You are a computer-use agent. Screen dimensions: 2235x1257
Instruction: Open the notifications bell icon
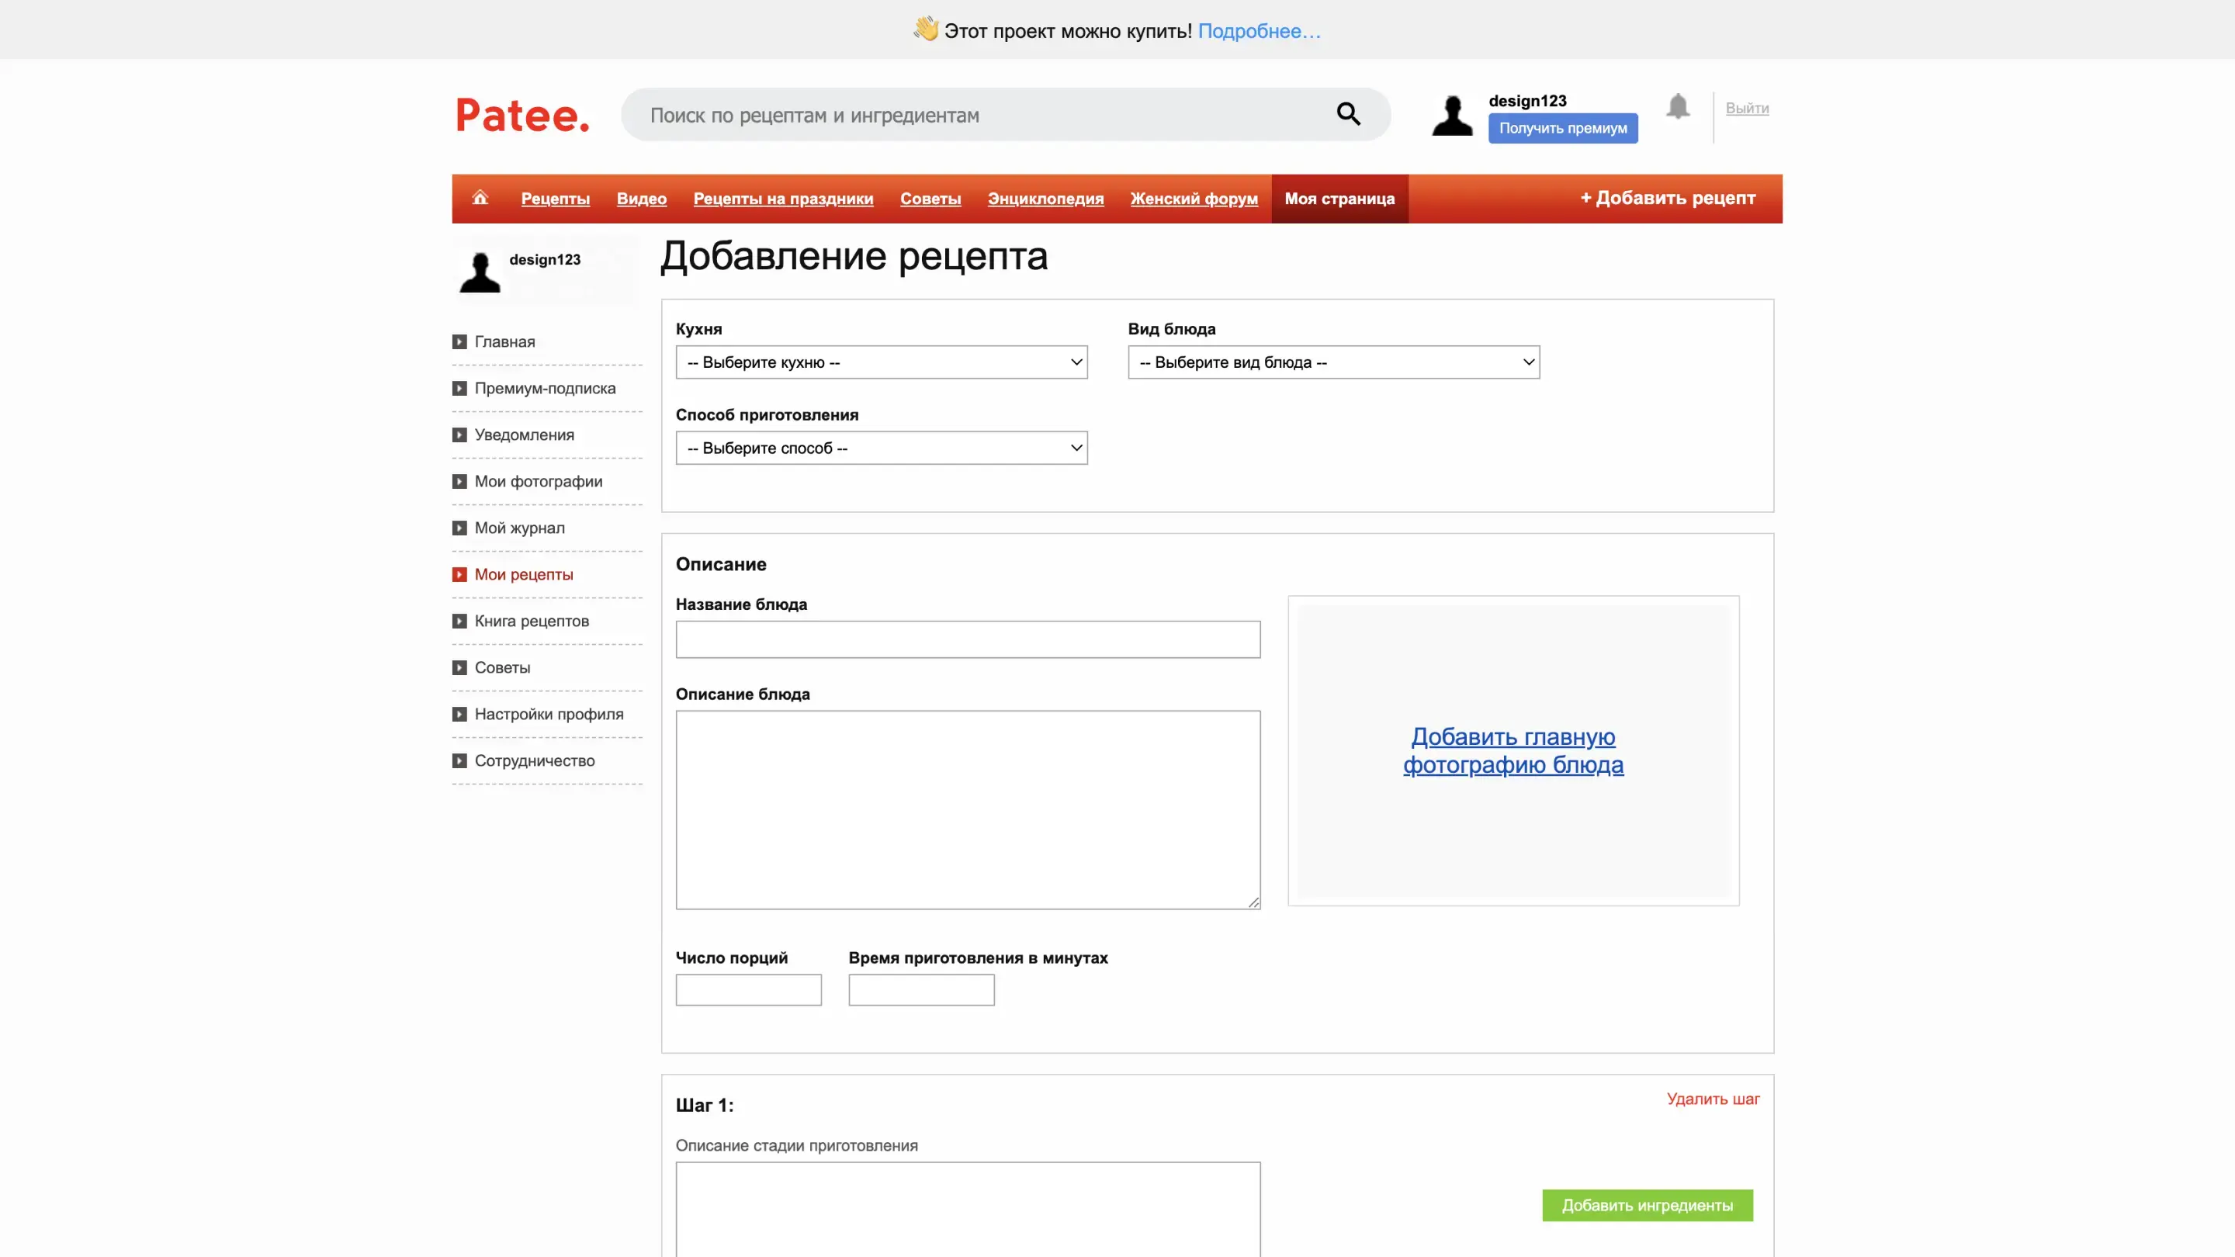[1677, 107]
